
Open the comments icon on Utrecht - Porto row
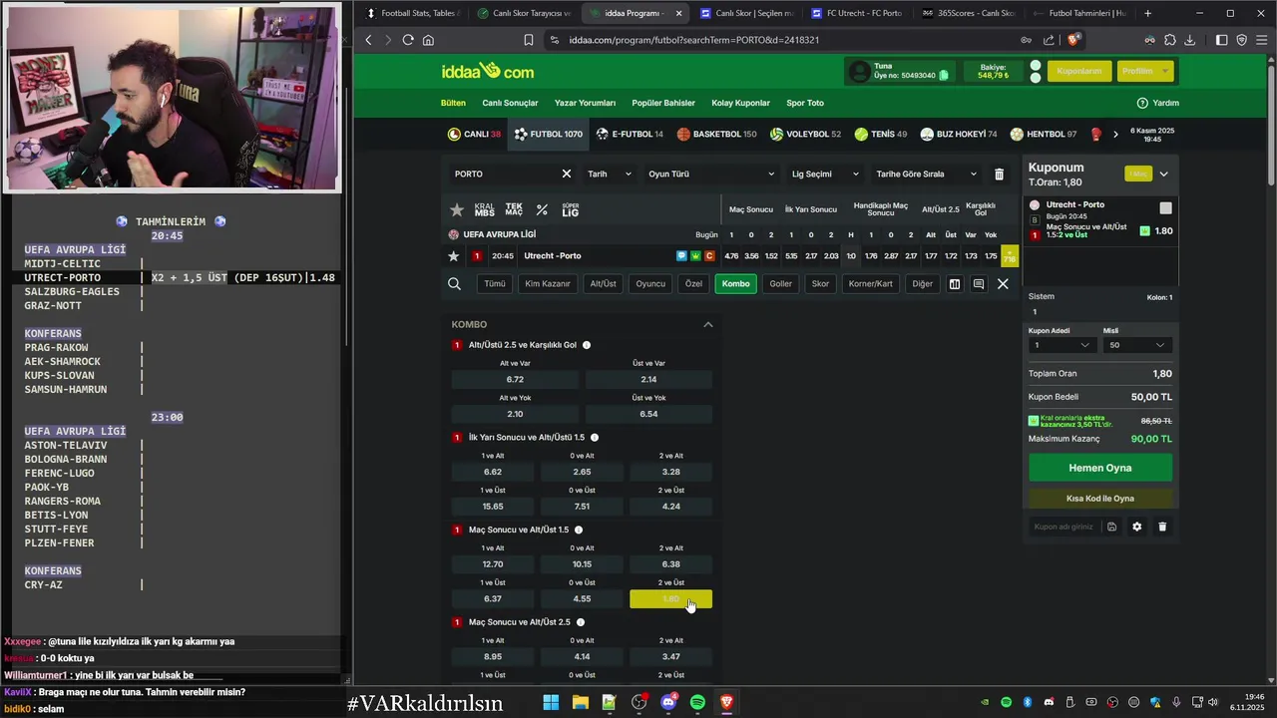click(681, 256)
